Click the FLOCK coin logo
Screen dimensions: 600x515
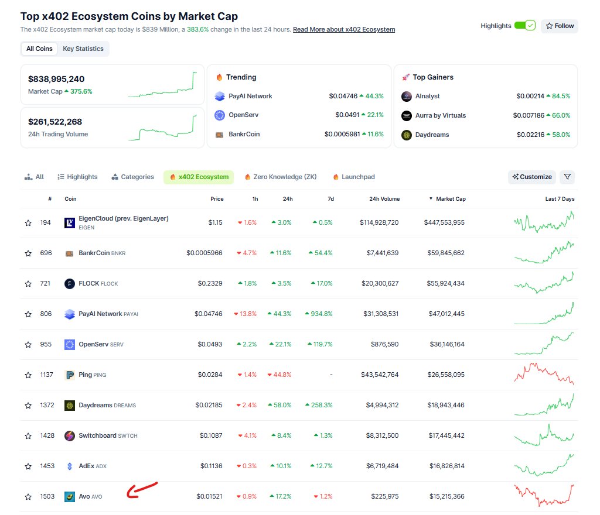(70, 283)
